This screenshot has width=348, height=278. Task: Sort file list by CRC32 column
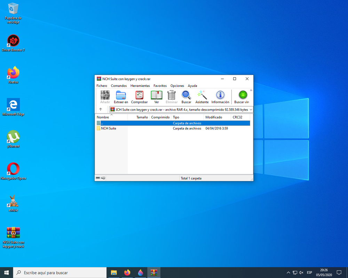[x=240, y=117]
